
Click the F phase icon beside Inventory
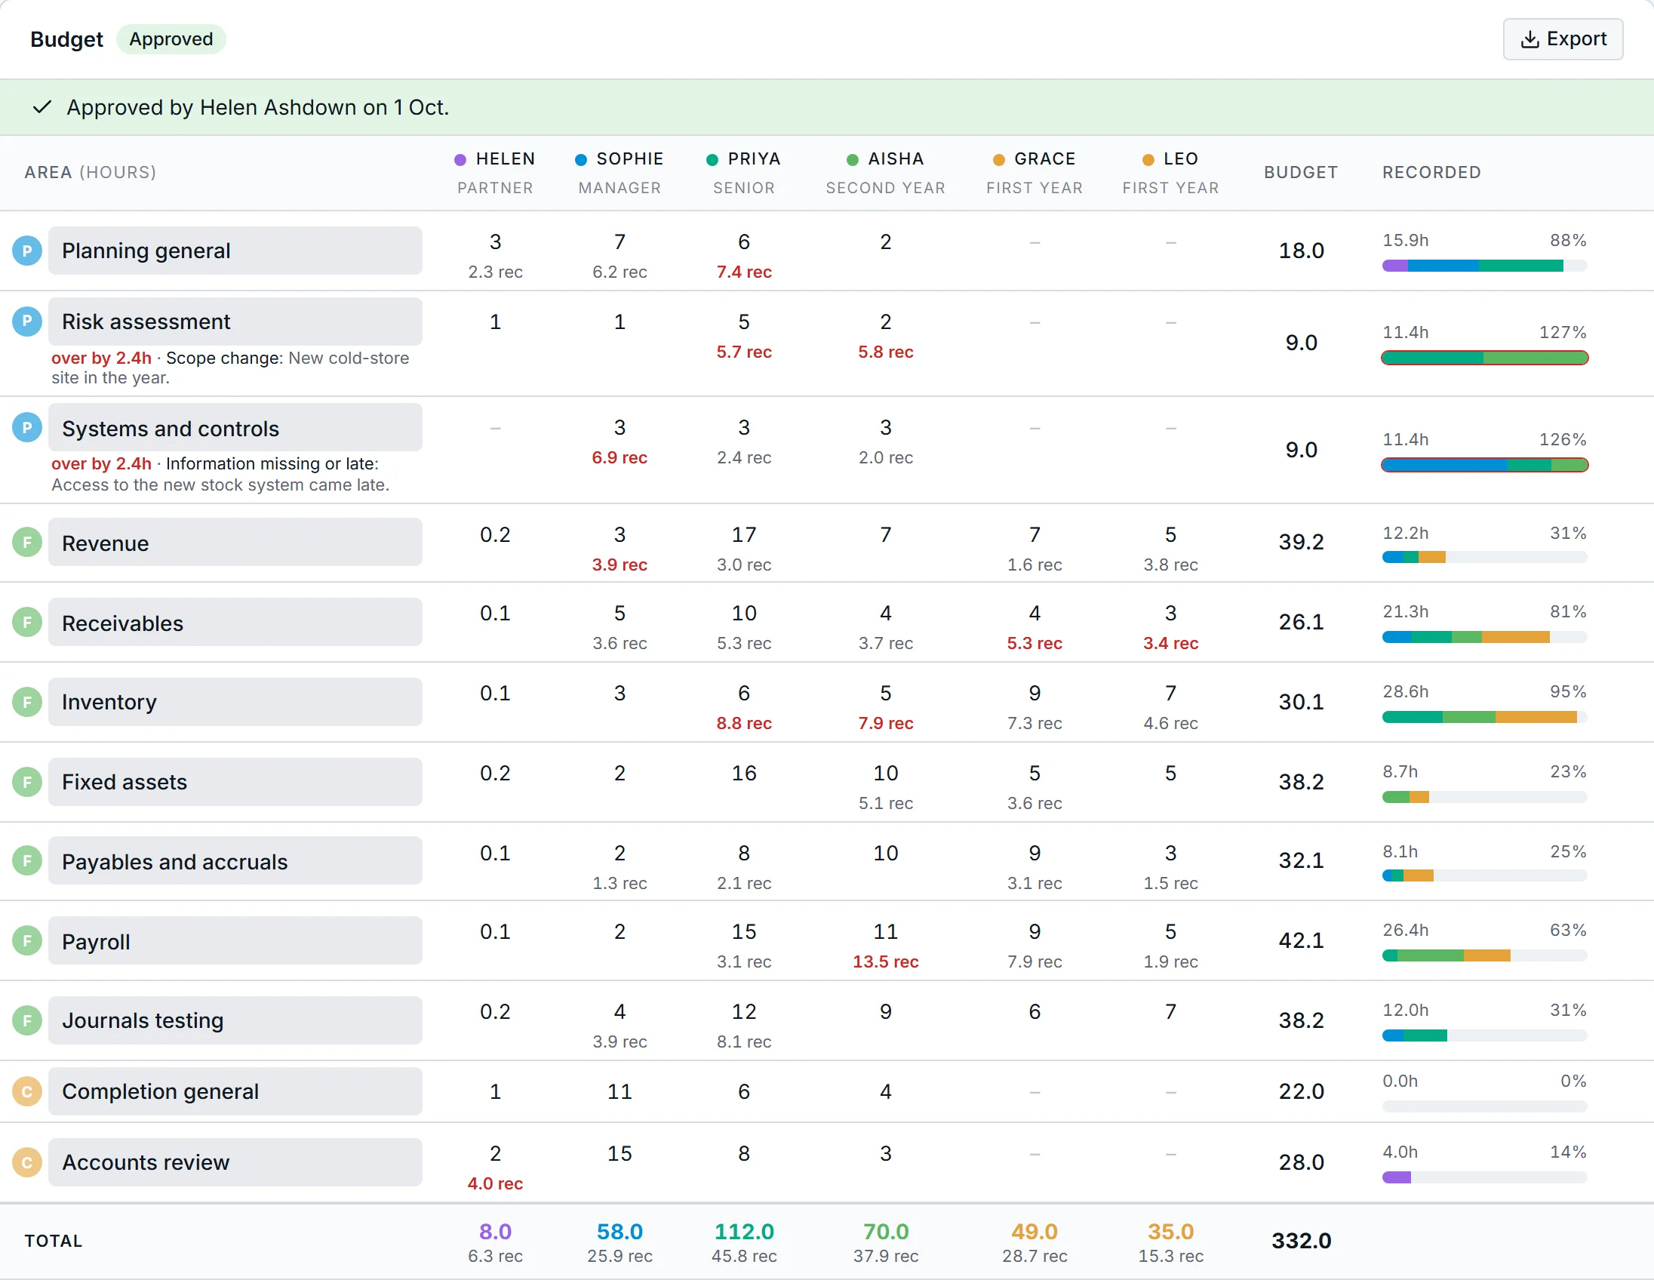27,702
